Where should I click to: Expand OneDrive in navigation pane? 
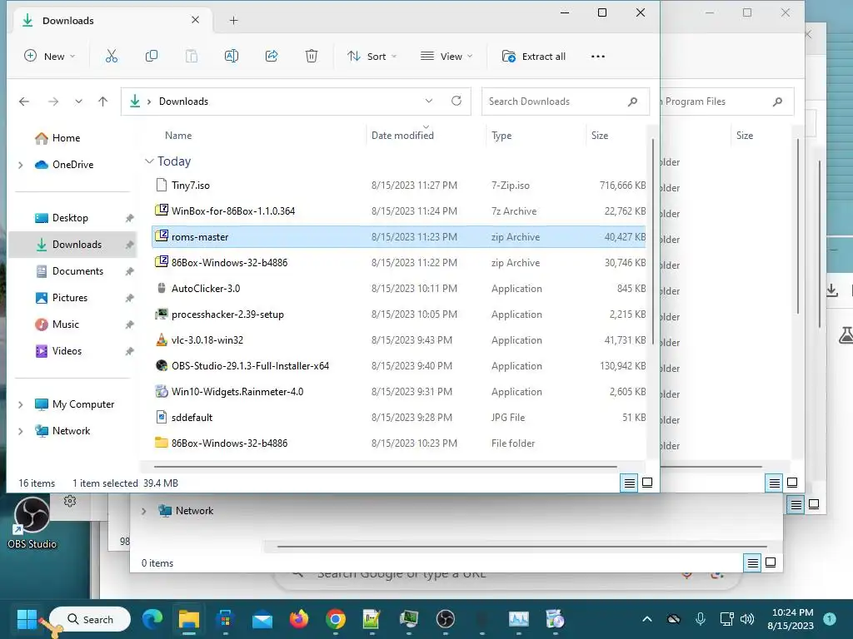21,165
